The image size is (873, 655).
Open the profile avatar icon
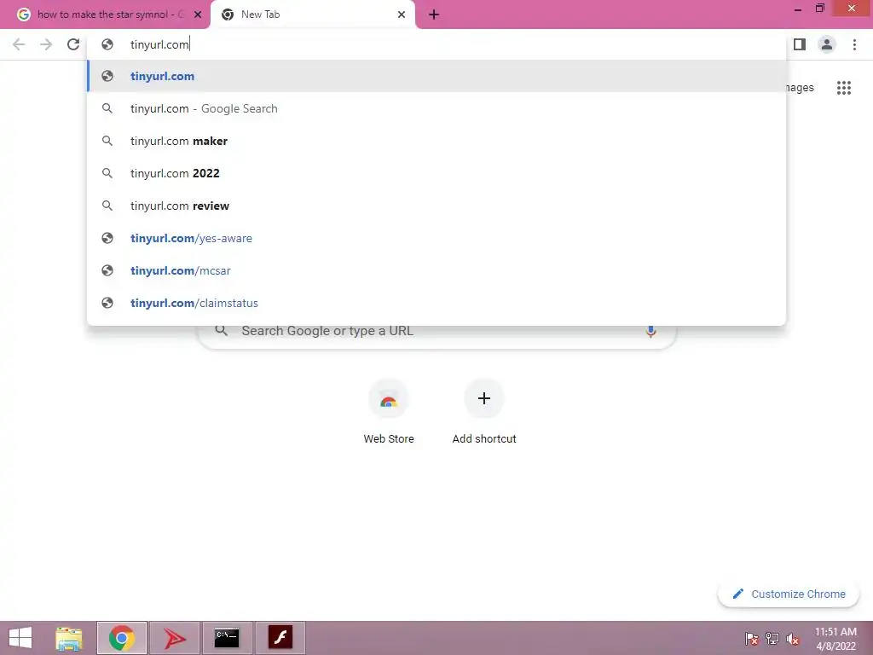(827, 44)
